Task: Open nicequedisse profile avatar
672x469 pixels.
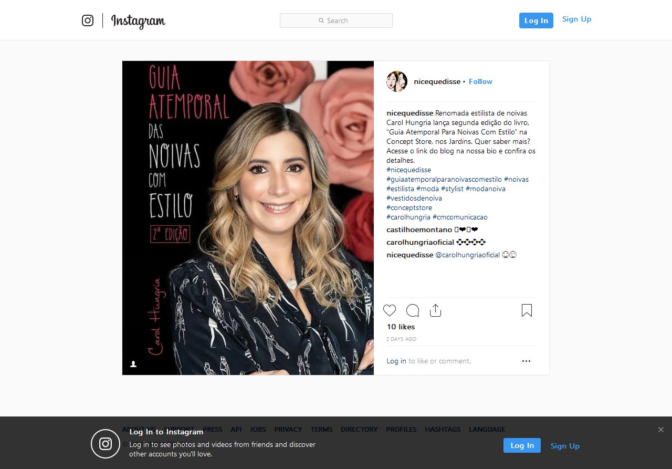Action: [x=397, y=81]
